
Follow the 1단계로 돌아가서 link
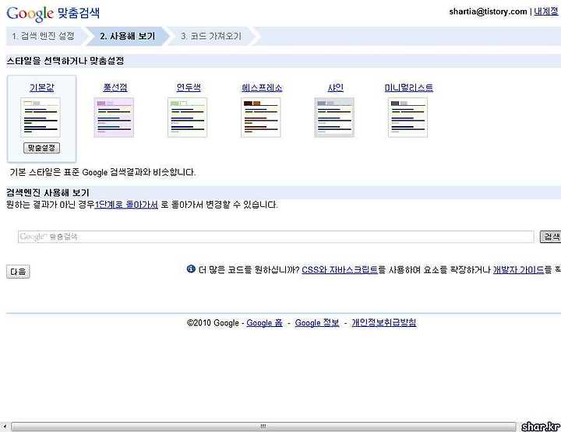[x=126, y=205]
